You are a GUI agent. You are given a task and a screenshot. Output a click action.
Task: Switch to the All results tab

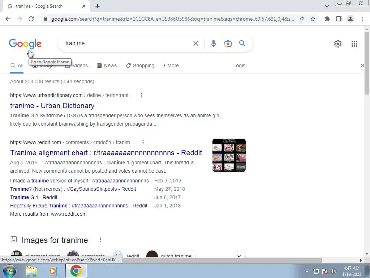(17, 66)
